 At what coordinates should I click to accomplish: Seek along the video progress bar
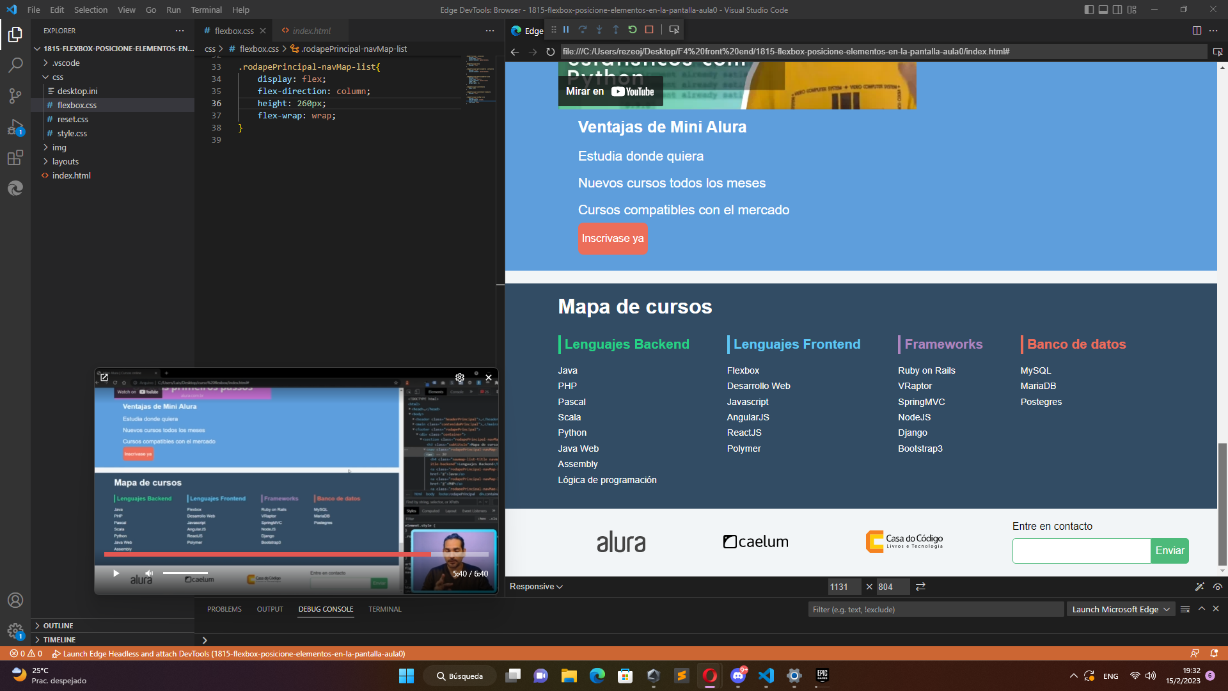click(296, 555)
